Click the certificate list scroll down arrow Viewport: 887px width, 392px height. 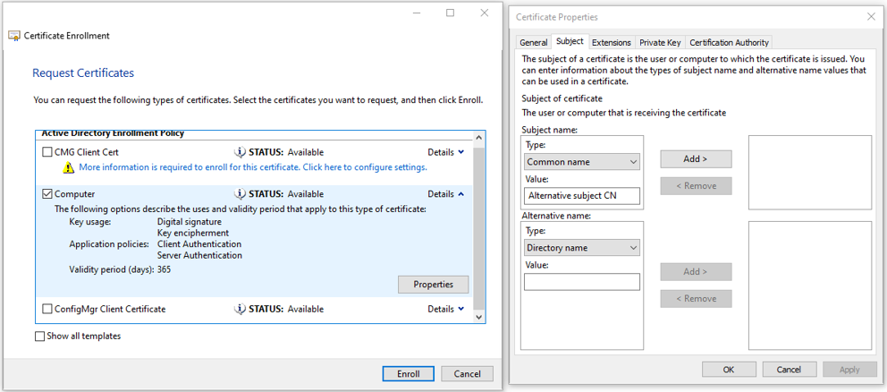[478, 317]
